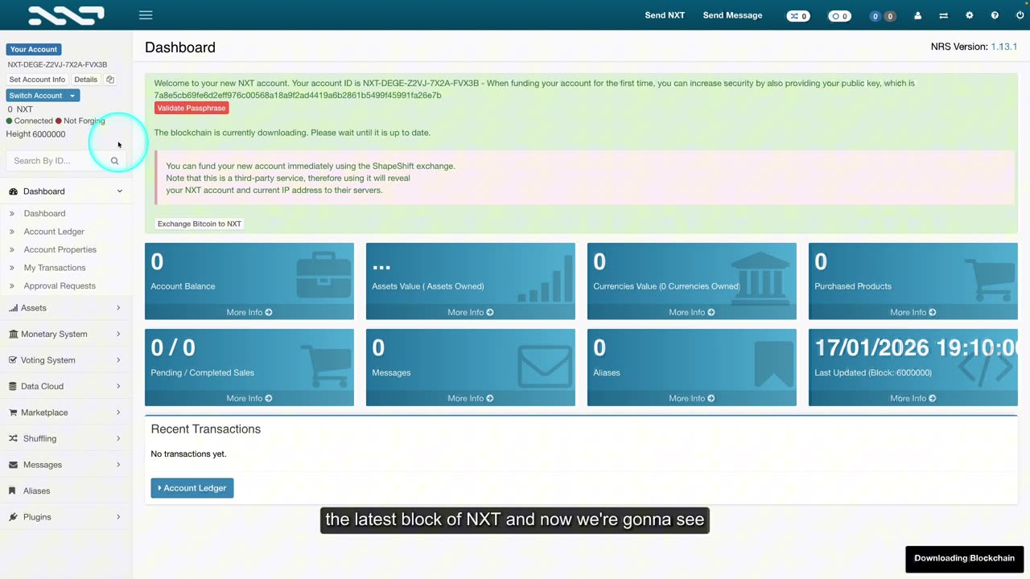Click the Your Account label
Screen dimensions: 1030x579
coord(34,49)
